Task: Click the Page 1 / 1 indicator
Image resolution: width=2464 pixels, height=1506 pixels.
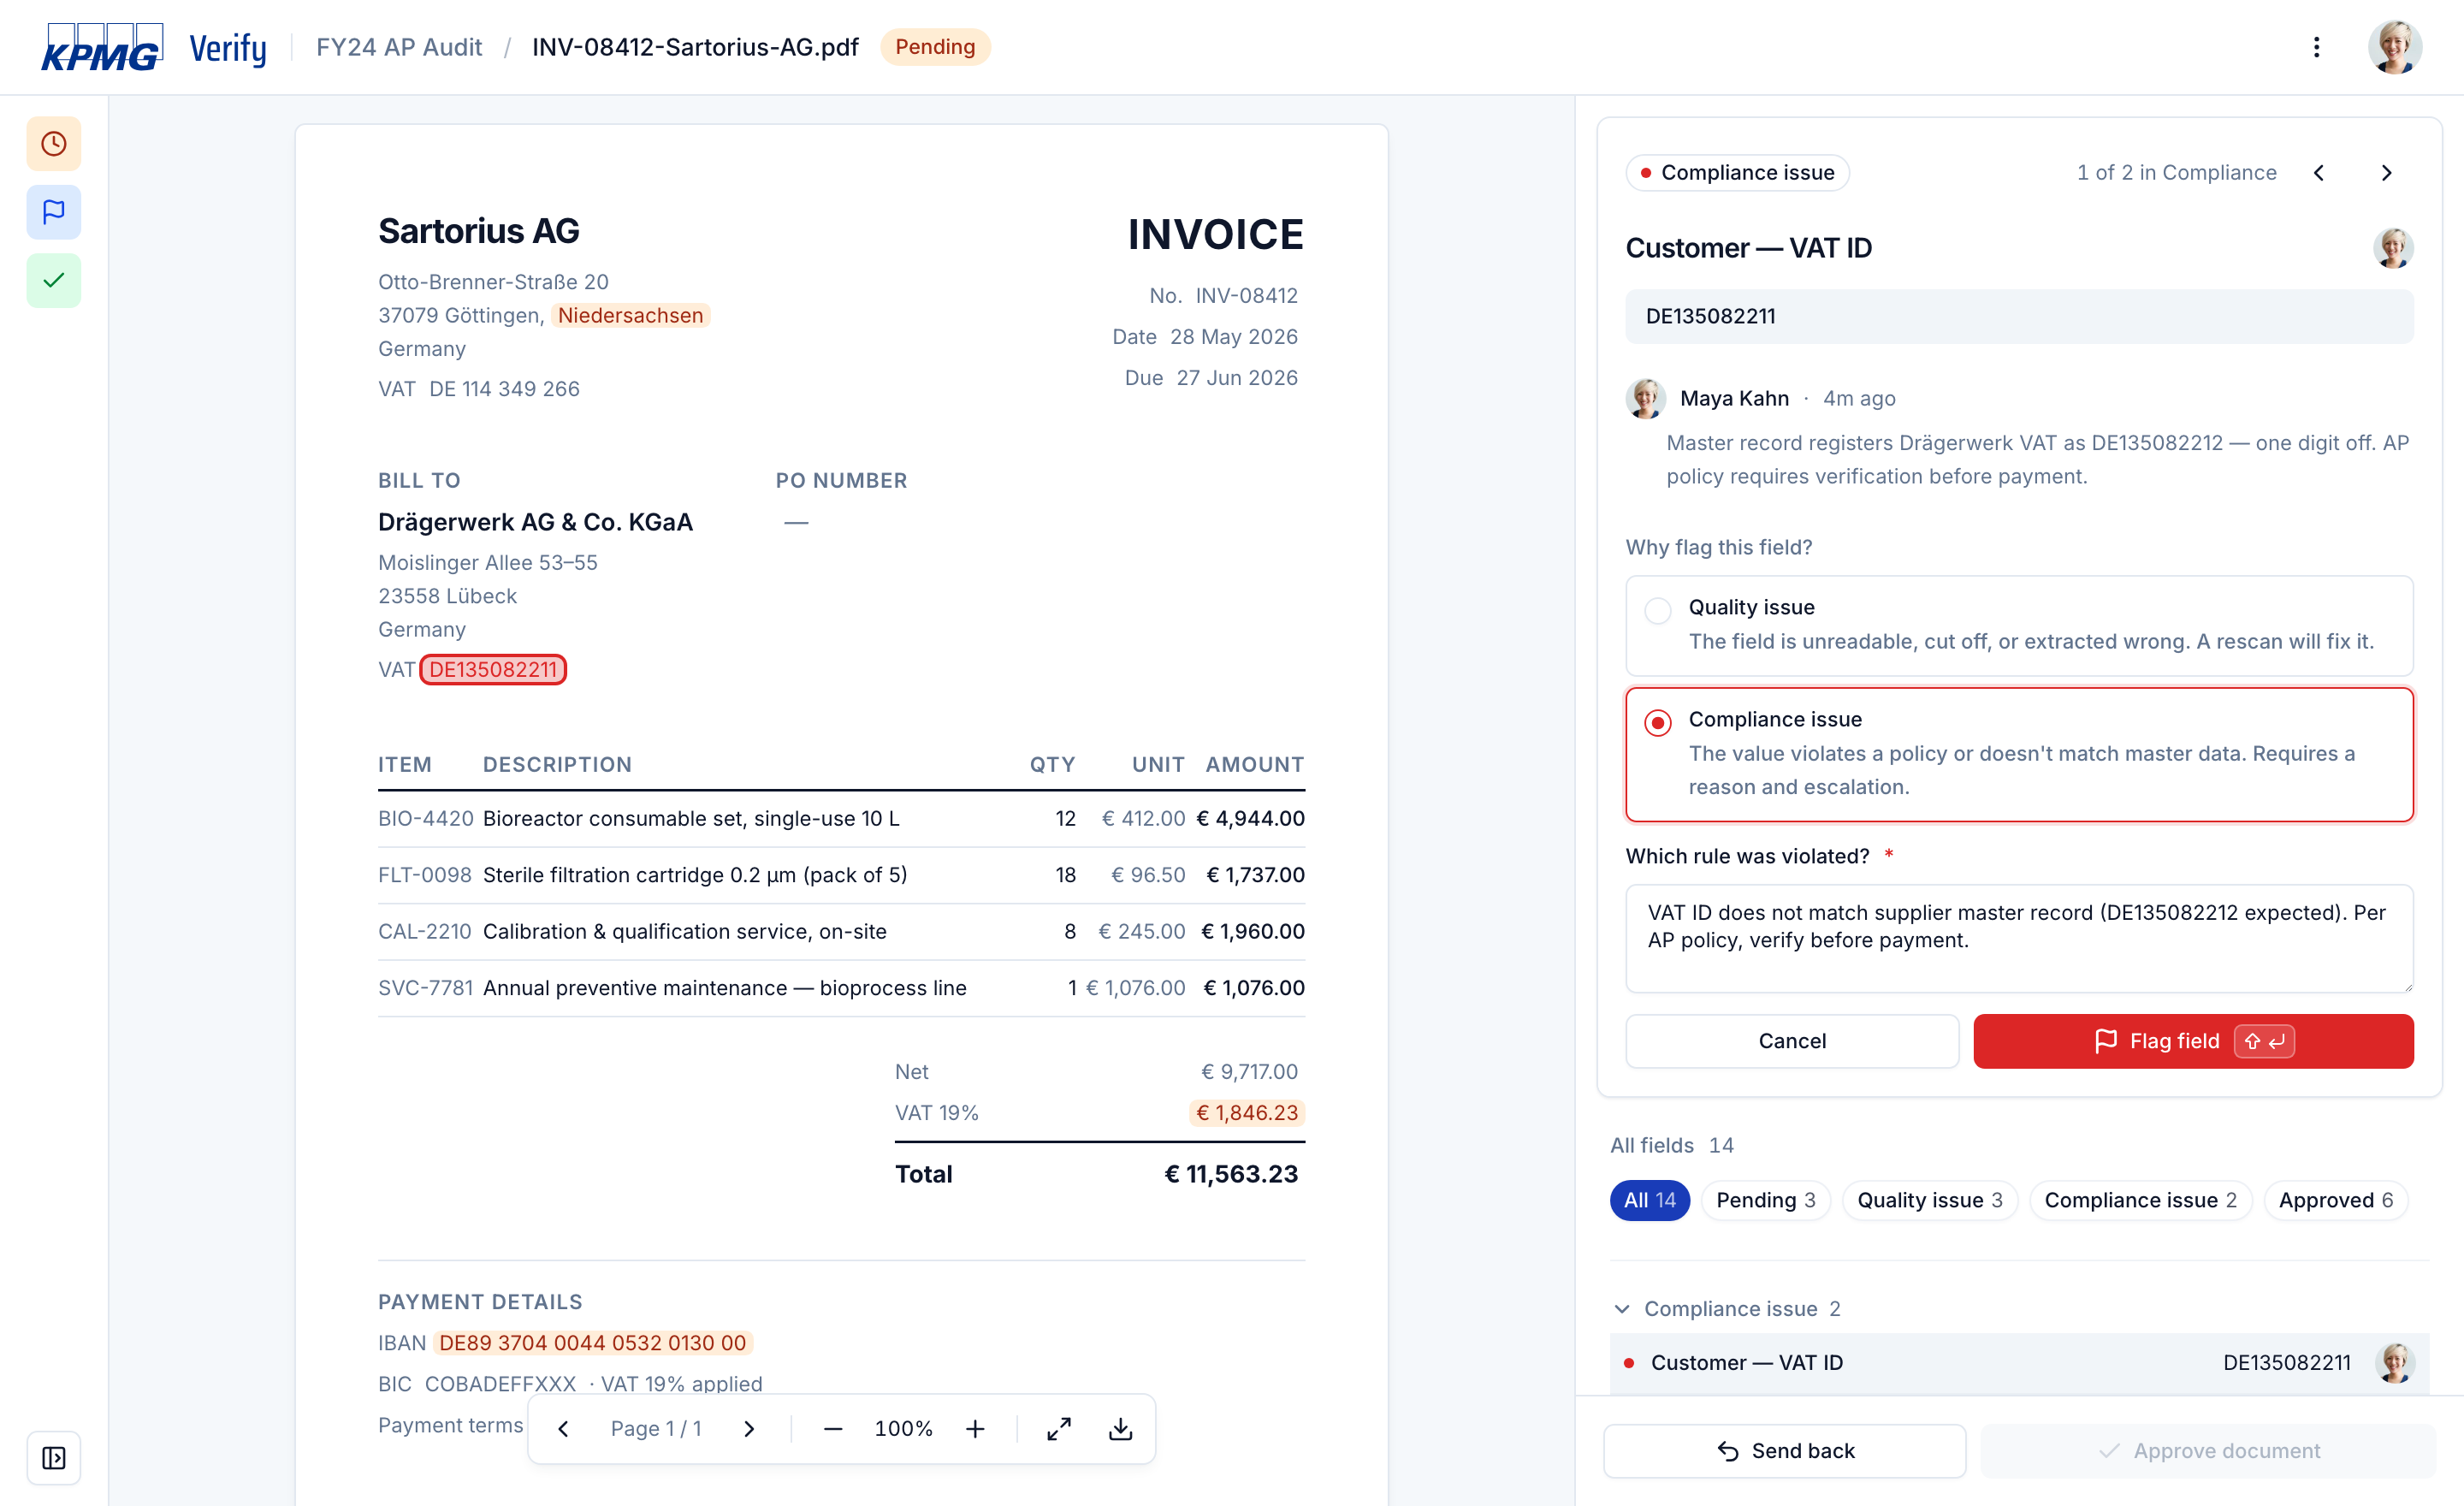Action: pyautogui.click(x=656, y=1429)
